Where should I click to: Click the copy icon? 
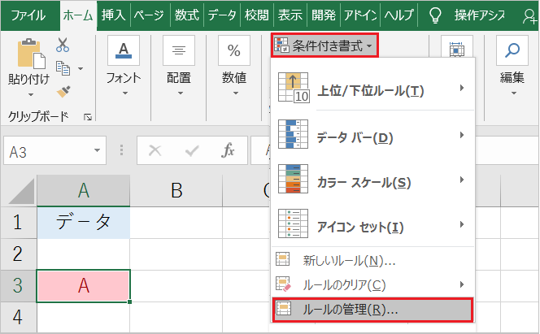pos(63,68)
